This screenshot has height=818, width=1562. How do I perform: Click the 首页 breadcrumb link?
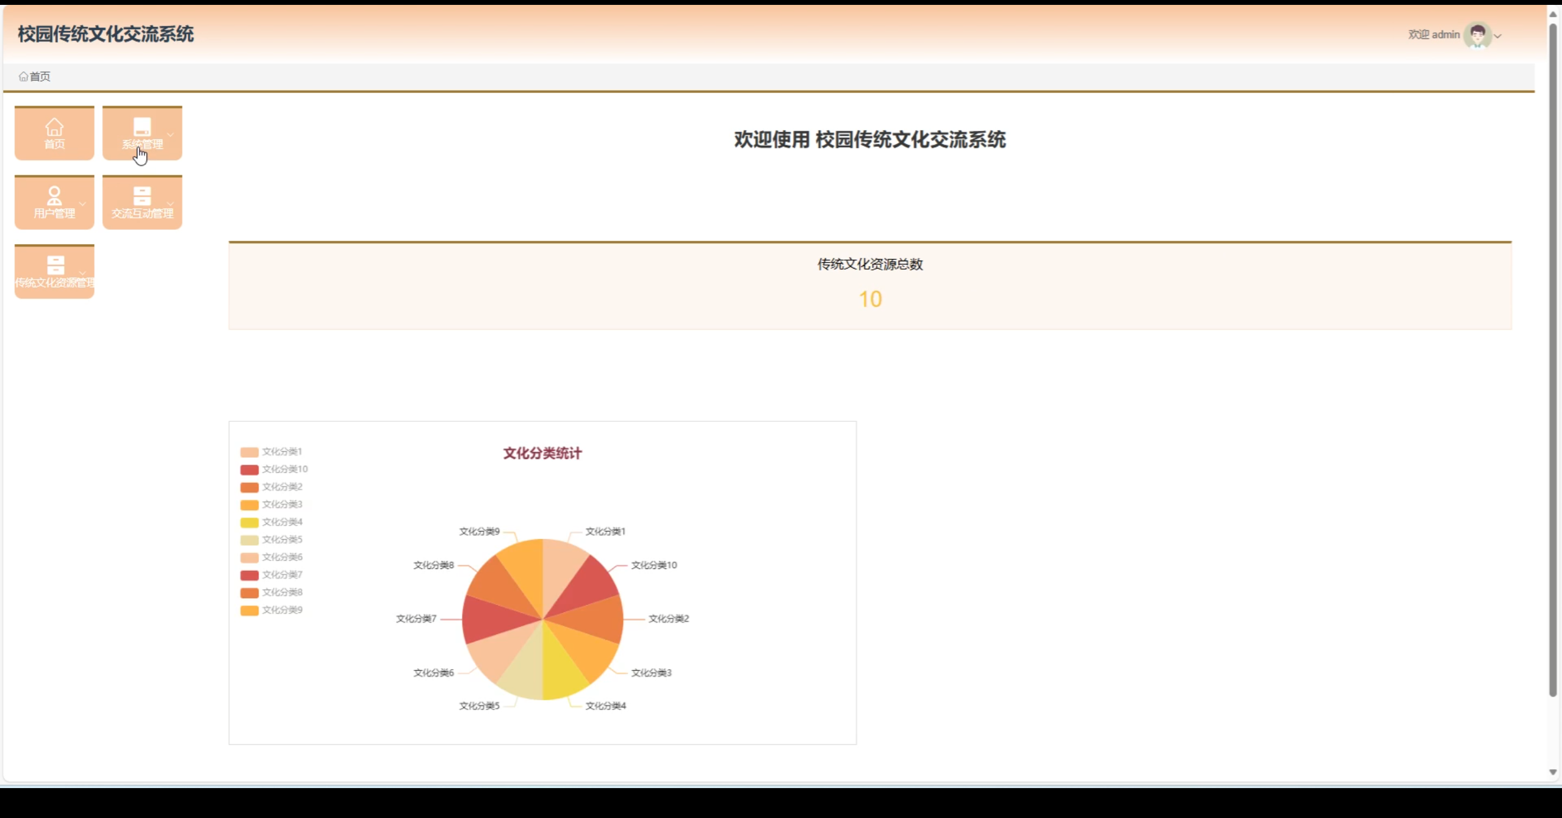pyautogui.click(x=40, y=76)
